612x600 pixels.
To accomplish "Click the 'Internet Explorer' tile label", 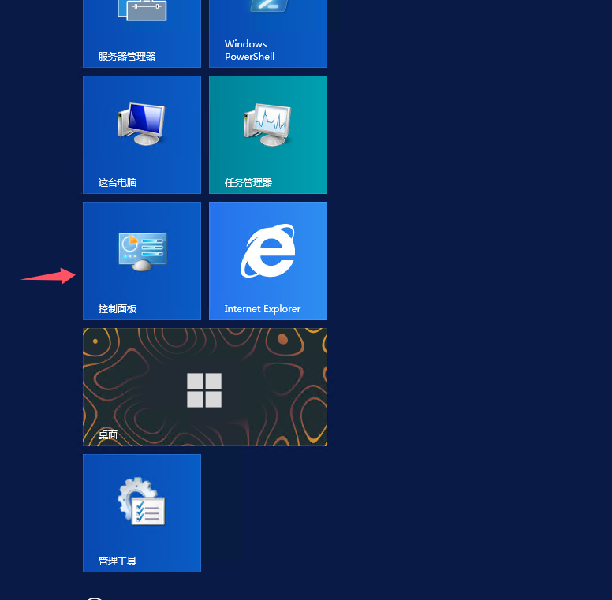I will pos(263,309).
